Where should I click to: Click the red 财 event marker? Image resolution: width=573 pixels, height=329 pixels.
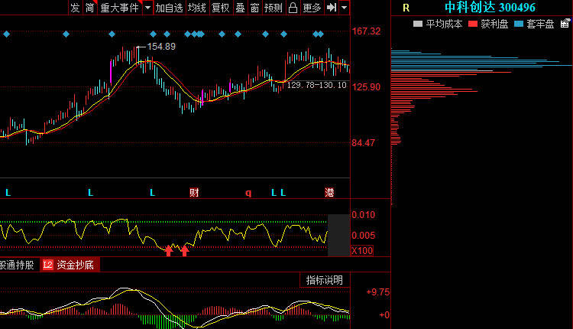click(x=194, y=193)
